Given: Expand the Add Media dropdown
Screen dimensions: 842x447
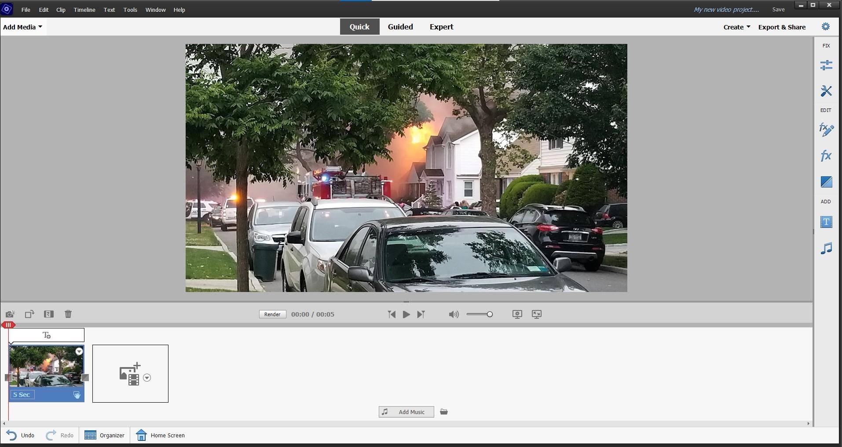Looking at the screenshot, I should point(22,27).
